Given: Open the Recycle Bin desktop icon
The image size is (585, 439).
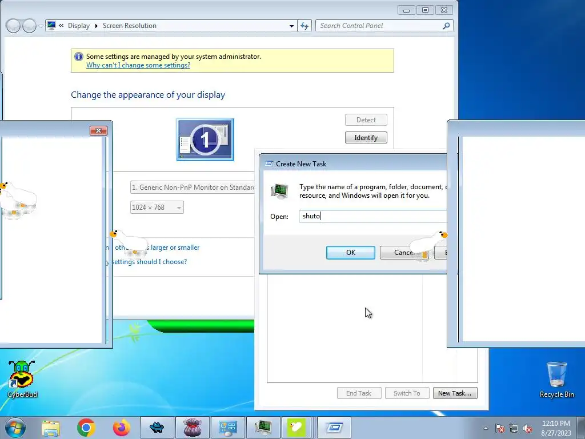Looking at the screenshot, I should pyautogui.click(x=556, y=380).
